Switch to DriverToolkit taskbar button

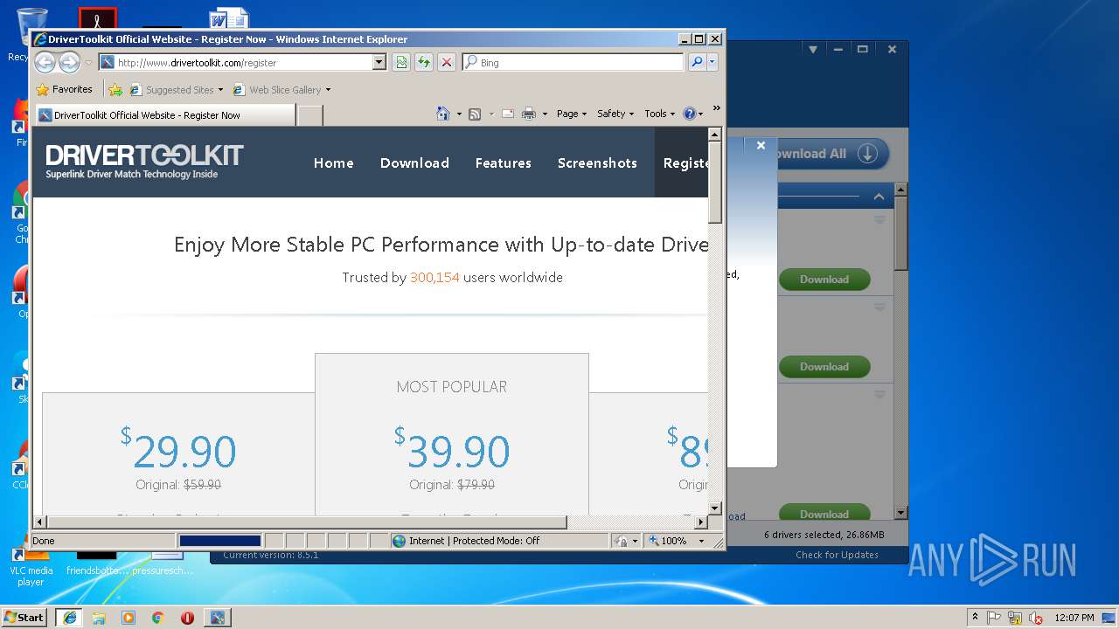(217, 618)
